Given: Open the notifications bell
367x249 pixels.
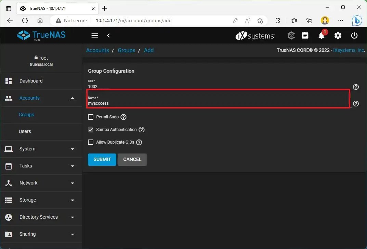Looking at the screenshot, I should pos(321,35).
